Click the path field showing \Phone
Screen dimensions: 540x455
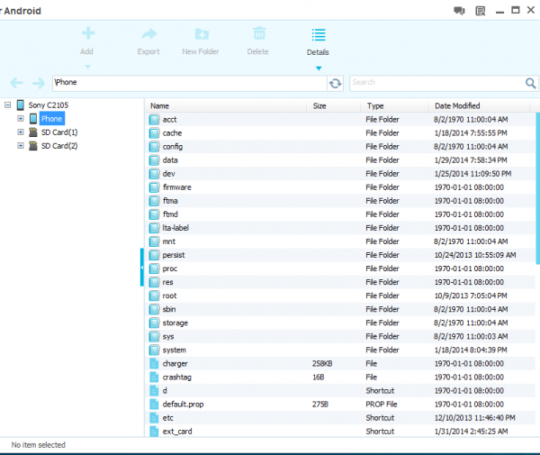(x=189, y=83)
